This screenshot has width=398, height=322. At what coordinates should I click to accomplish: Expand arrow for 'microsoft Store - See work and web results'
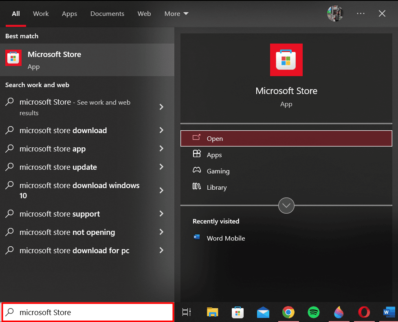pos(161,107)
